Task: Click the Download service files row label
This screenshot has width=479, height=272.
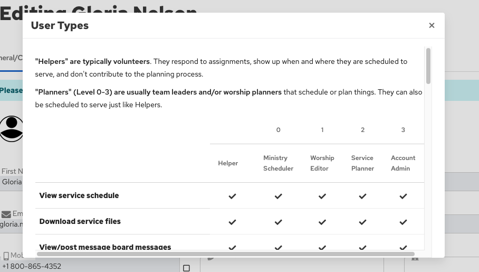Action: pyautogui.click(x=80, y=221)
